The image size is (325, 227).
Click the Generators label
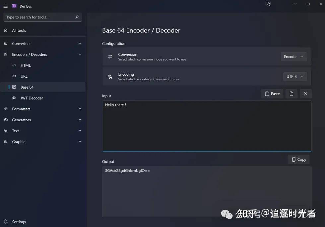pos(21,120)
